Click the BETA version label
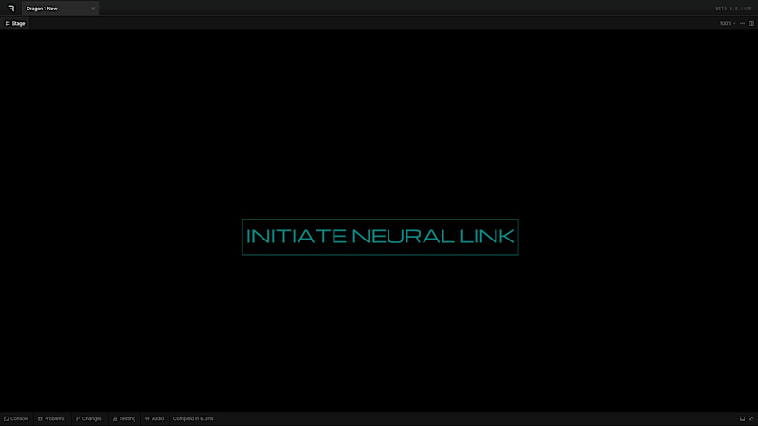 point(733,9)
